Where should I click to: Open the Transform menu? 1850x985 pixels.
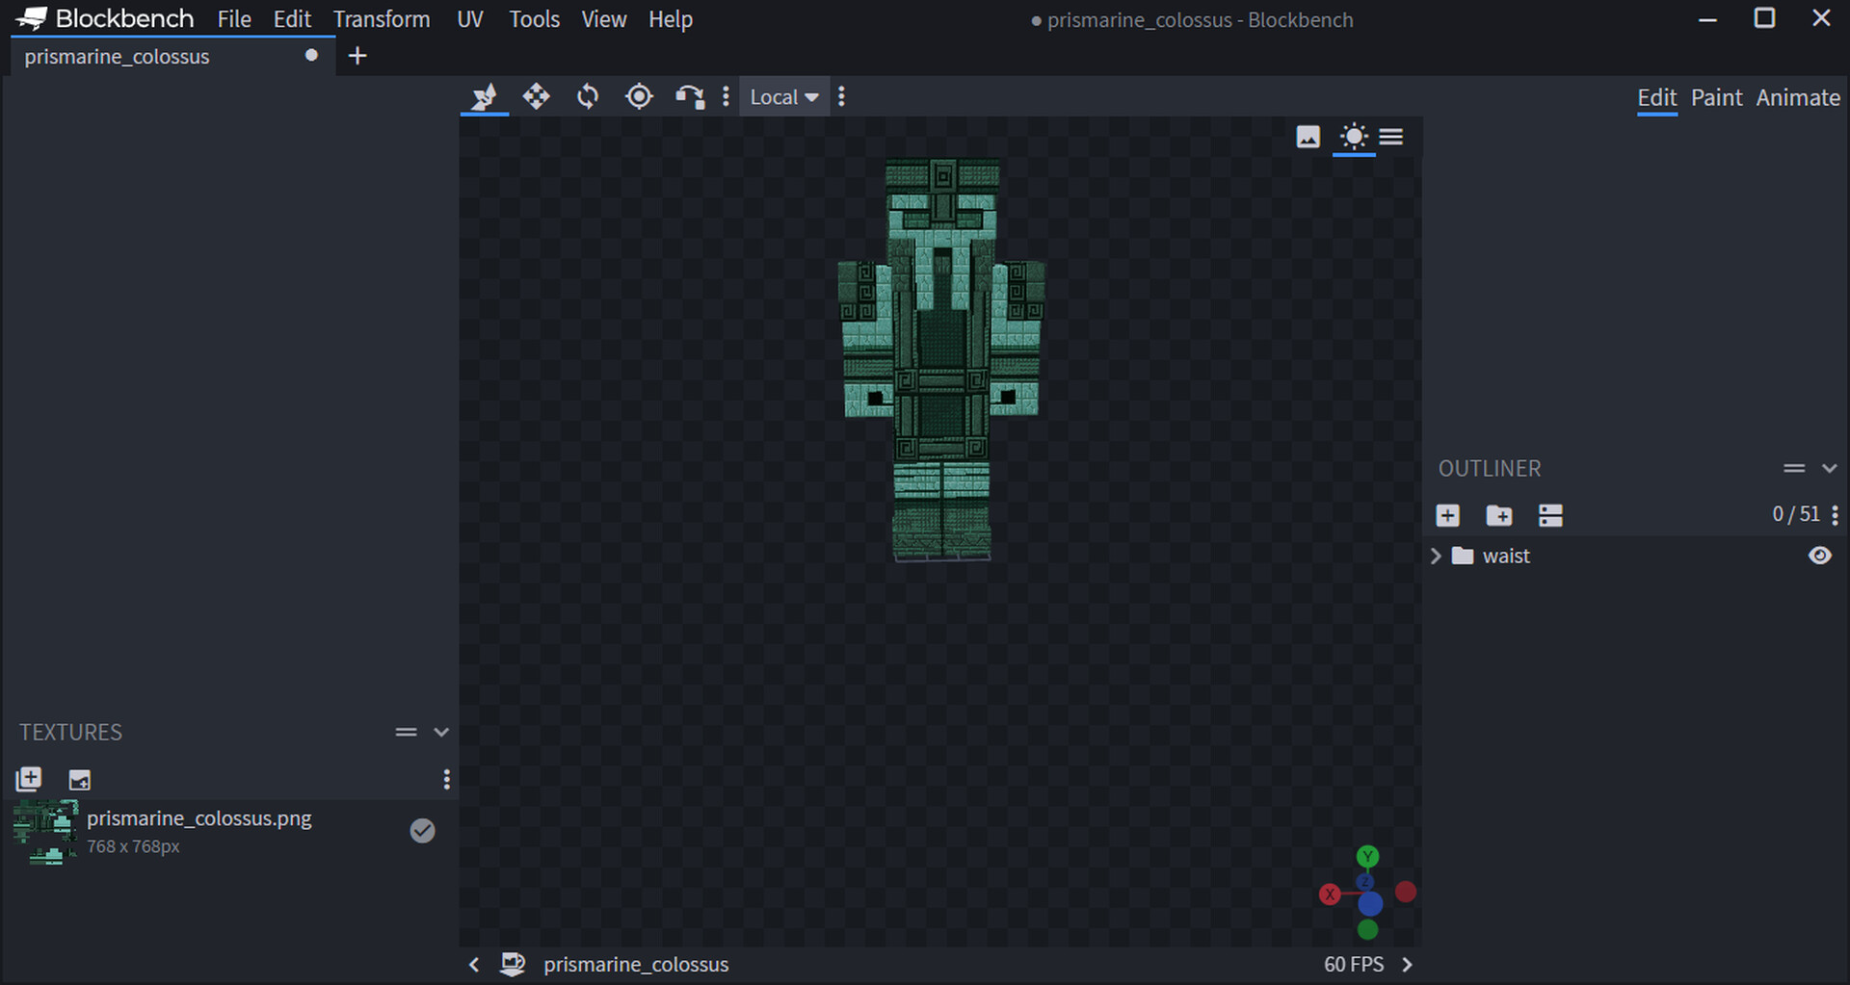[x=382, y=18]
